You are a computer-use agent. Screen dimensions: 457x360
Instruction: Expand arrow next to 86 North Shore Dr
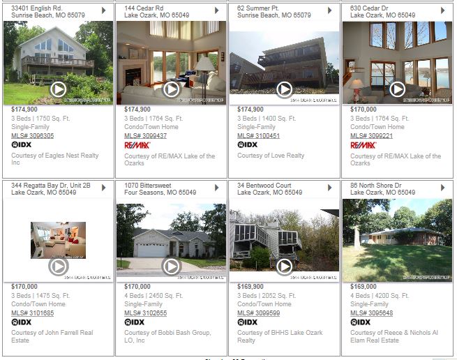[x=443, y=188]
